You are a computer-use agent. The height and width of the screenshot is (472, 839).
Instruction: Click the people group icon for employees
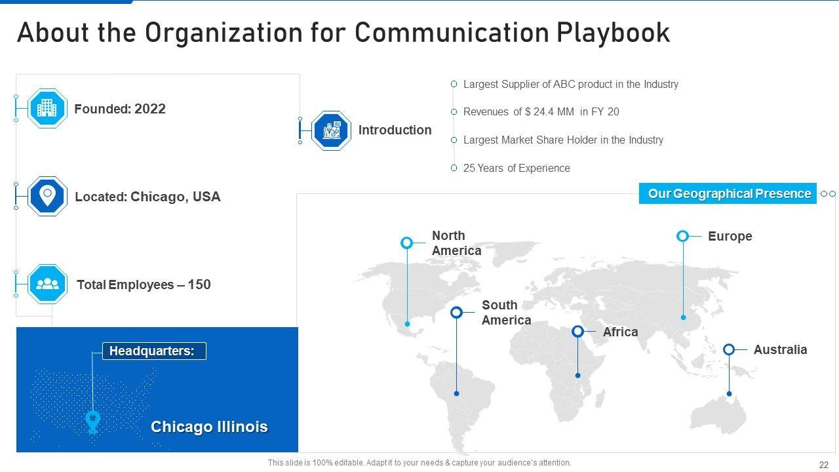coord(47,284)
